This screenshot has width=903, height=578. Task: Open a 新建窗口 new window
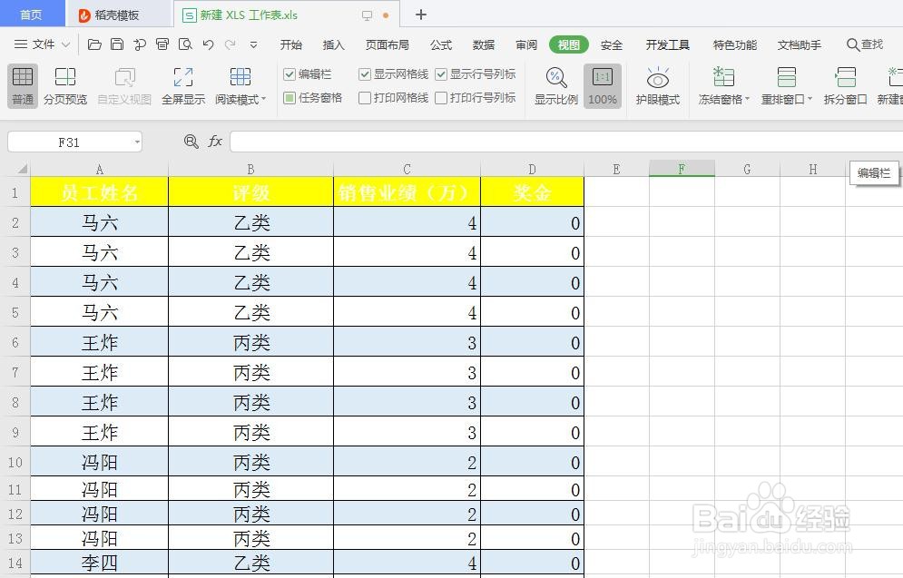(893, 86)
